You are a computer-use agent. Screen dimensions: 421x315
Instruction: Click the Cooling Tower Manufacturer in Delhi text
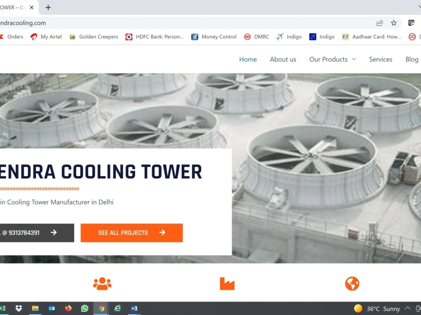60,202
